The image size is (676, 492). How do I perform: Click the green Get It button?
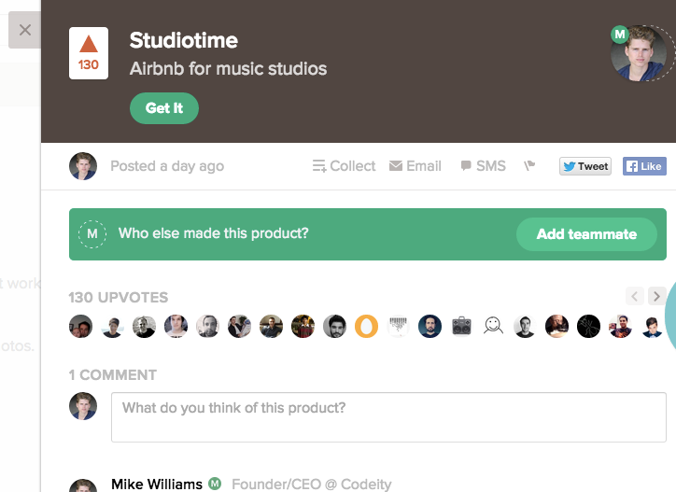(x=164, y=108)
